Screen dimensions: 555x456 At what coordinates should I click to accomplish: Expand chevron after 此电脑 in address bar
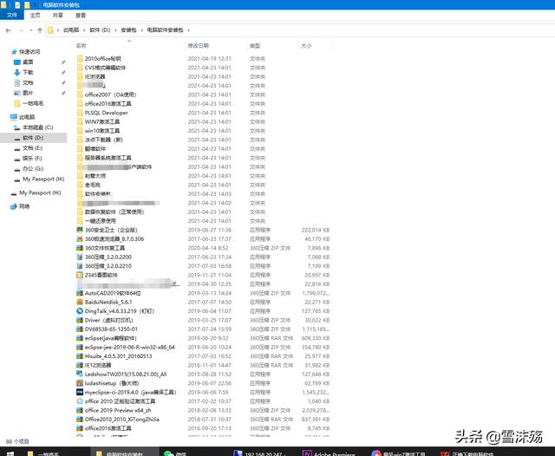(84, 30)
